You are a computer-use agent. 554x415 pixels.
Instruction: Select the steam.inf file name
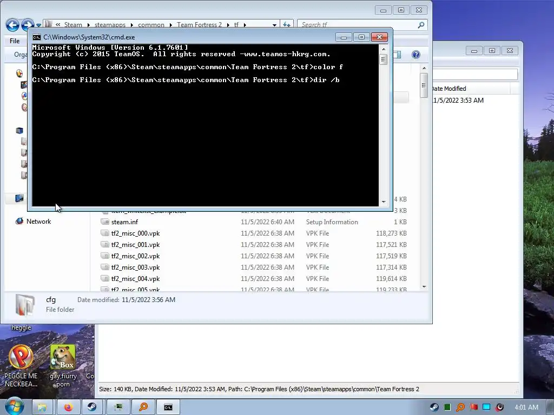point(124,222)
